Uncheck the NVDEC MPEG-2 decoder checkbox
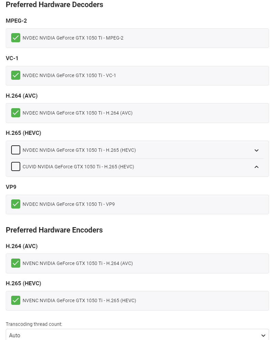 [16, 38]
